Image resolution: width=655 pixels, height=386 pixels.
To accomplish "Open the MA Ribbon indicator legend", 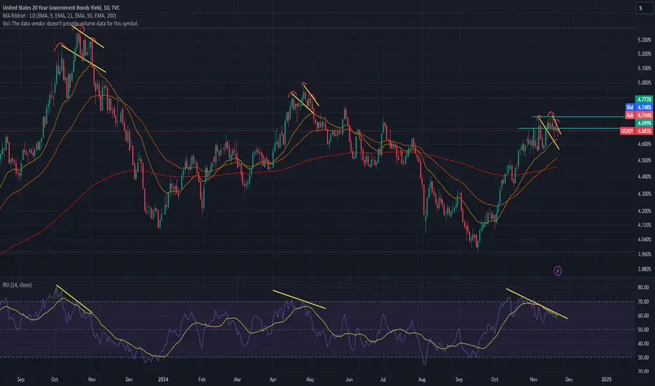I will pyautogui.click(x=59, y=15).
